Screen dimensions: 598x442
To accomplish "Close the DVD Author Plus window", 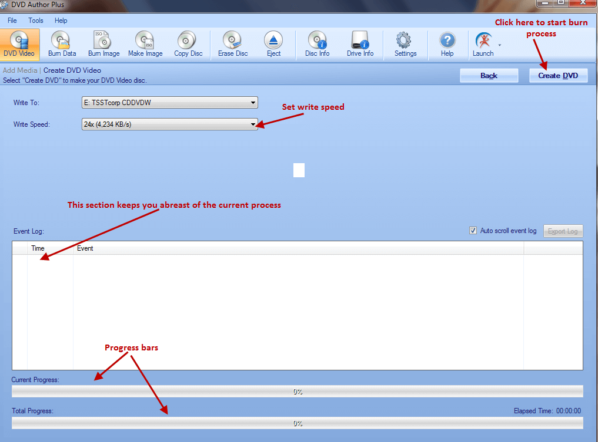I will [583, 3].
